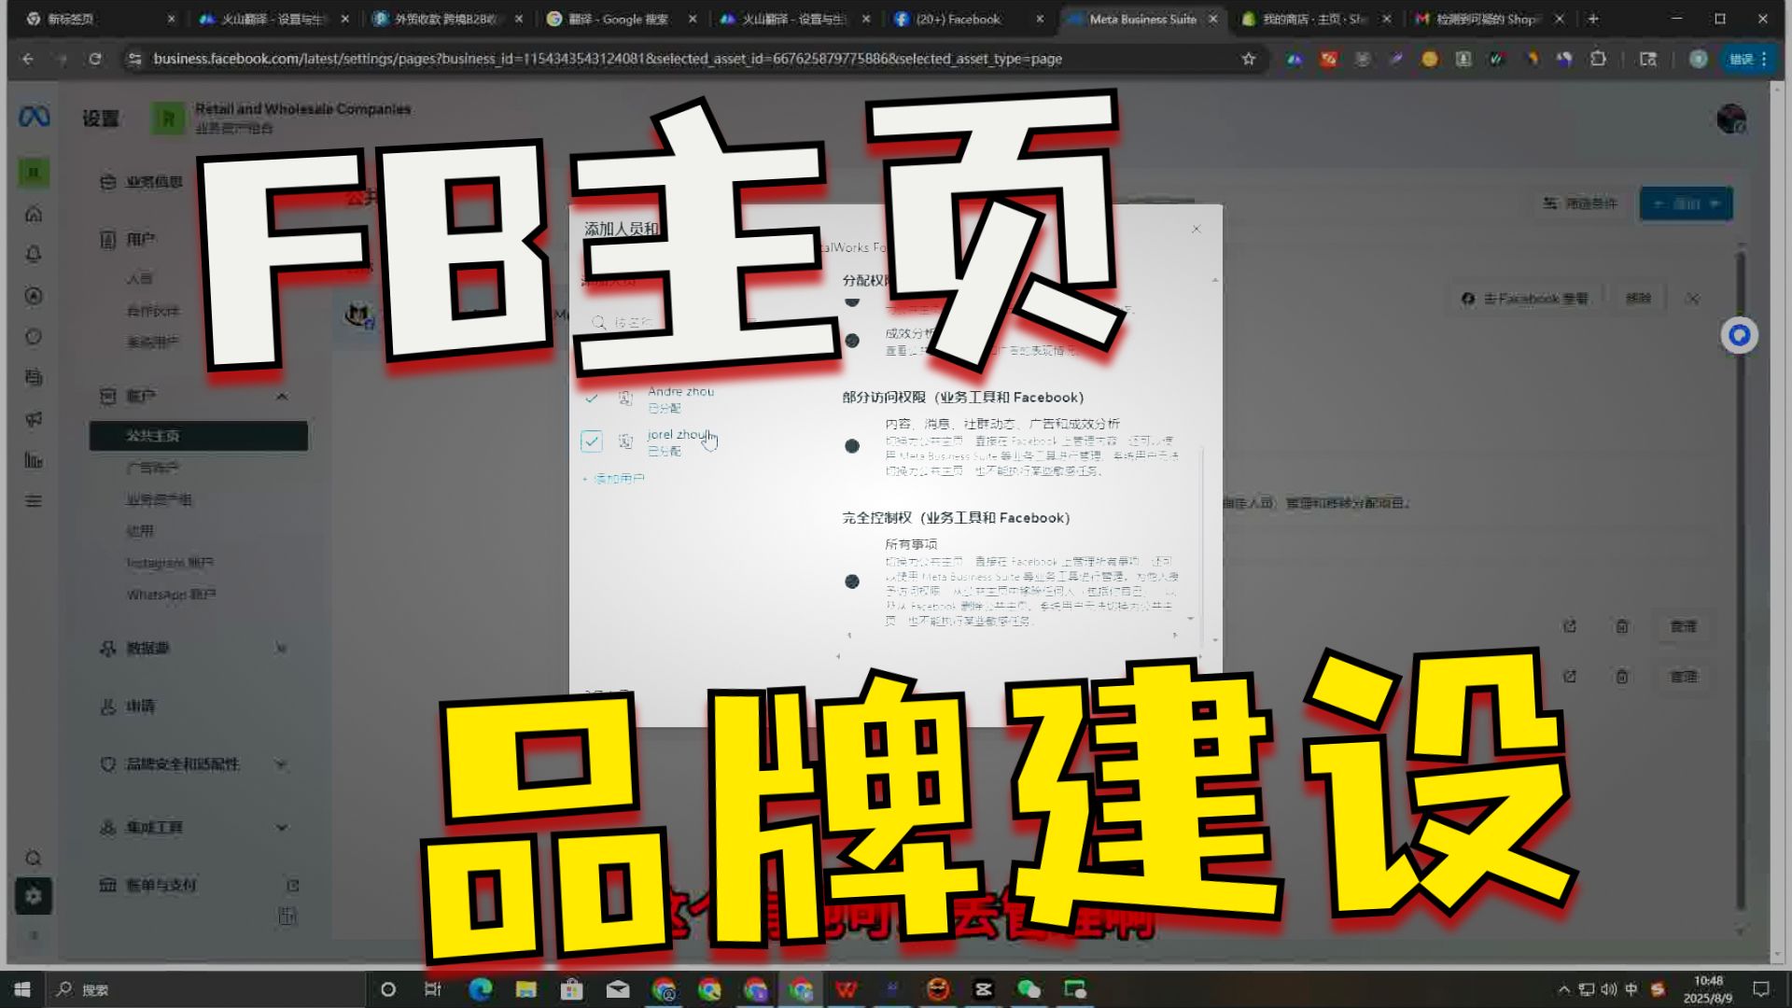
Task: Open the Chrome profile avatar in toolbar
Action: click(1699, 59)
